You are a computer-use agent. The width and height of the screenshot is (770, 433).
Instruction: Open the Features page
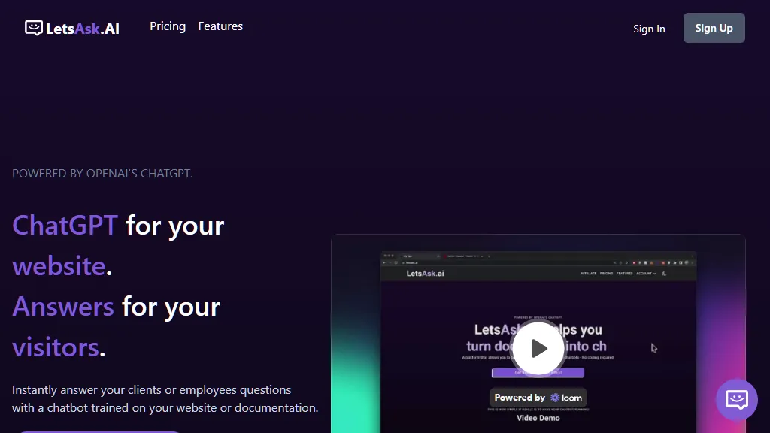point(220,26)
